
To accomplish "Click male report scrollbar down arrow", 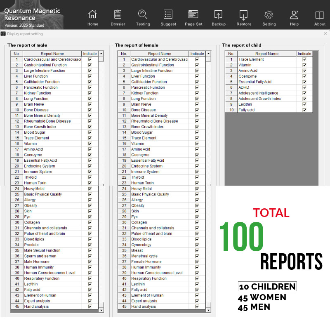I will click(101, 310).
